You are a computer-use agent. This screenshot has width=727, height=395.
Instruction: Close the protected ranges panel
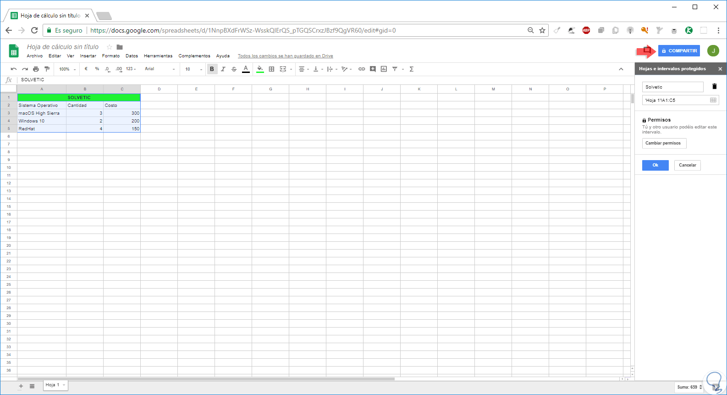pos(720,69)
